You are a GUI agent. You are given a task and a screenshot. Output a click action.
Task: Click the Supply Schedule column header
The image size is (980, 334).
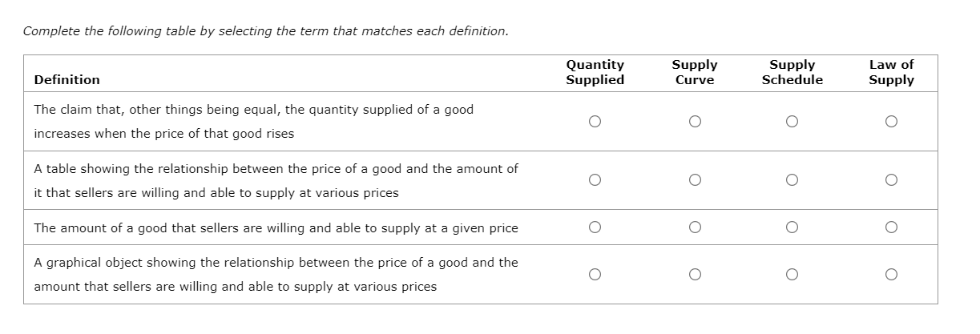click(x=792, y=72)
